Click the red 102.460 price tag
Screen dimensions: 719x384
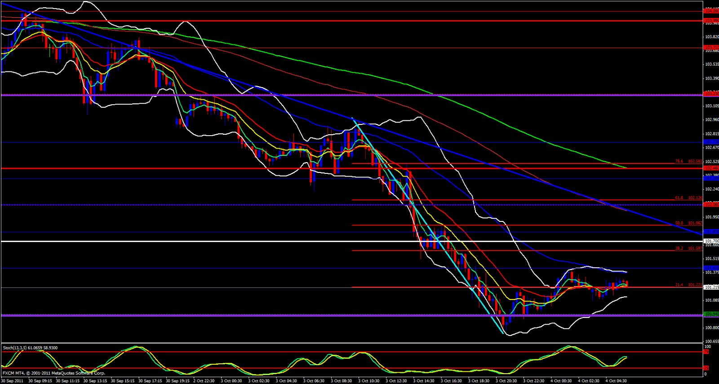(711, 168)
